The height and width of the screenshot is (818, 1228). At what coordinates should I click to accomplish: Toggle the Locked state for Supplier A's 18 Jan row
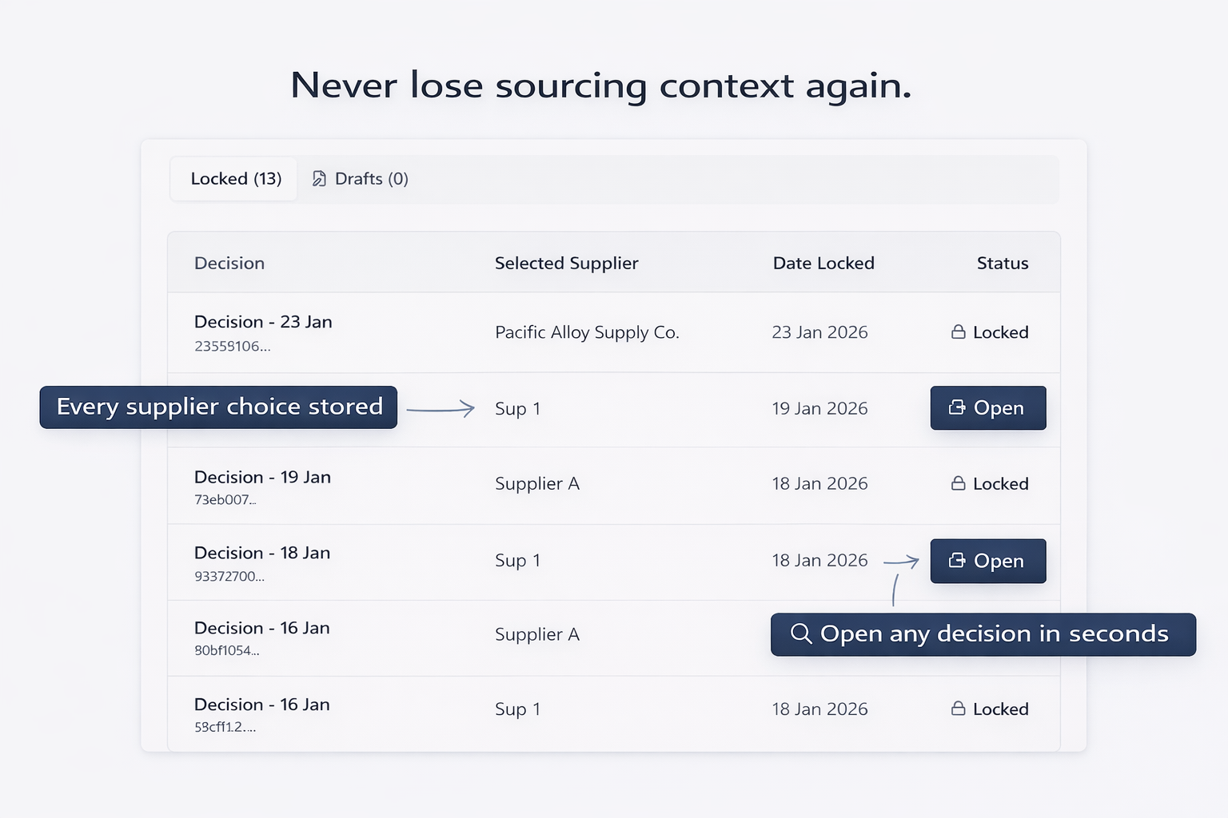click(989, 484)
